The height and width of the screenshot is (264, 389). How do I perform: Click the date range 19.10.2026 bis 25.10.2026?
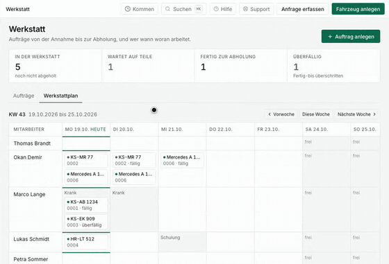[x=63, y=114]
